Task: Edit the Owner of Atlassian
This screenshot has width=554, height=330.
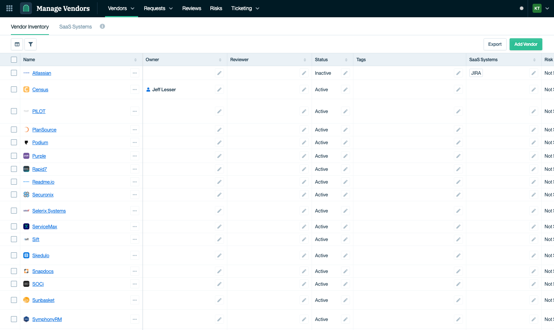Action: click(x=219, y=73)
